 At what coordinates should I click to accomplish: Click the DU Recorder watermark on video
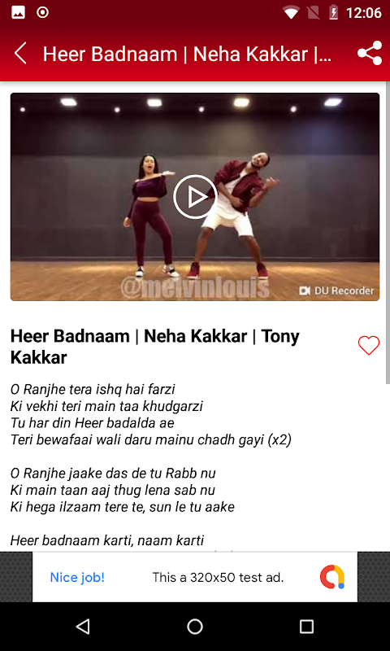[x=336, y=291]
